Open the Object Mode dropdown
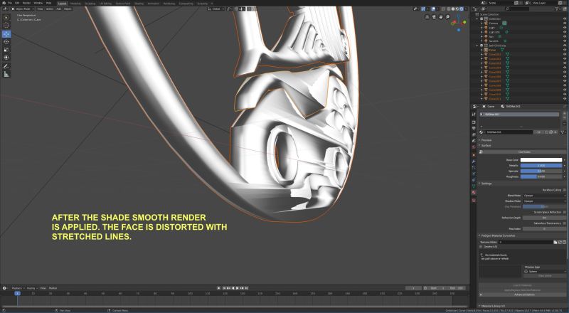 23,9
